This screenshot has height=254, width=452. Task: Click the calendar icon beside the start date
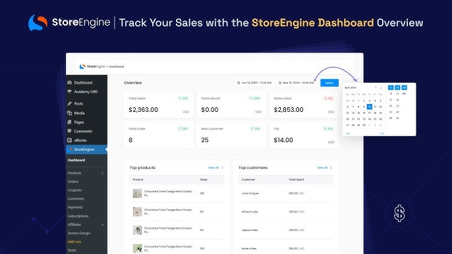239,83
